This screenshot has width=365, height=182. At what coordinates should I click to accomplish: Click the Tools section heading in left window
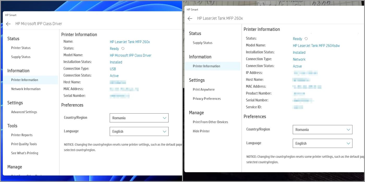pyautogui.click(x=12, y=126)
